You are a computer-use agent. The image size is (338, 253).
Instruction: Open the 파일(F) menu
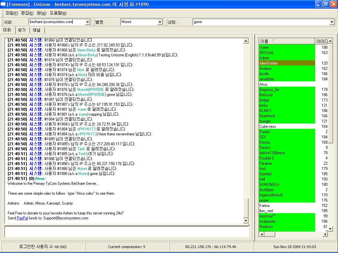click(x=12, y=13)
